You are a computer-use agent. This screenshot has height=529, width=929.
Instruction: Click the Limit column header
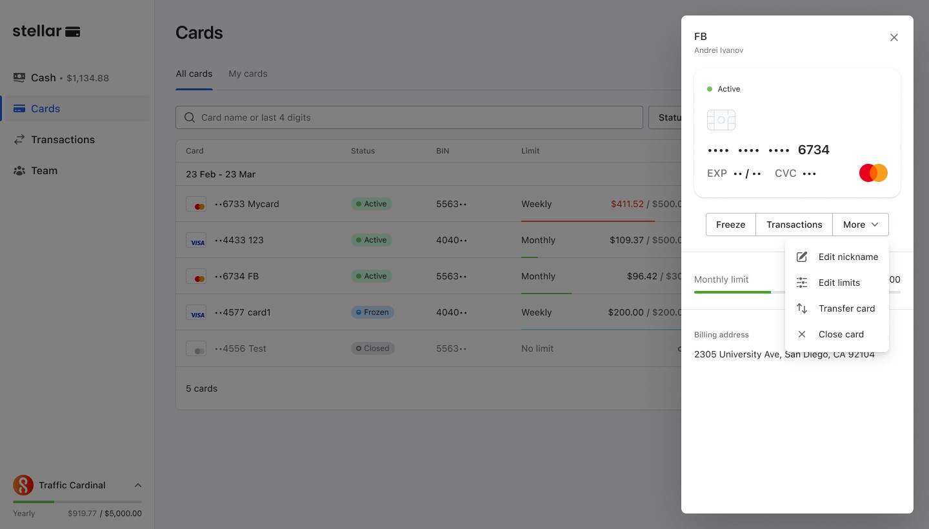click(530, 151)
